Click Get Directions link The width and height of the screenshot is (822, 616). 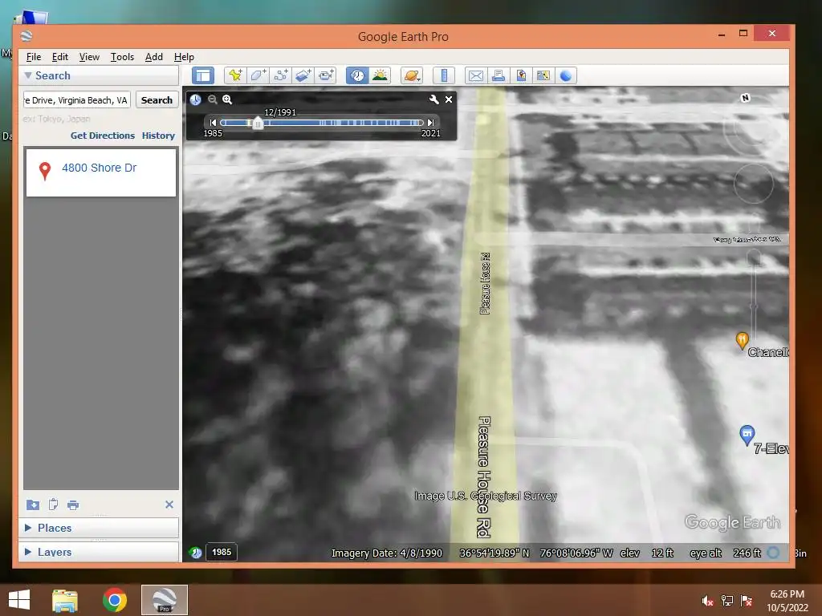(x=103, y=136)
